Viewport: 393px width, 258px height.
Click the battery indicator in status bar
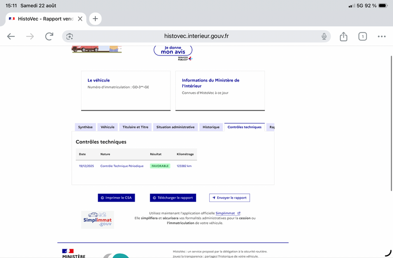pyautogui.click(x=383, y=5)
